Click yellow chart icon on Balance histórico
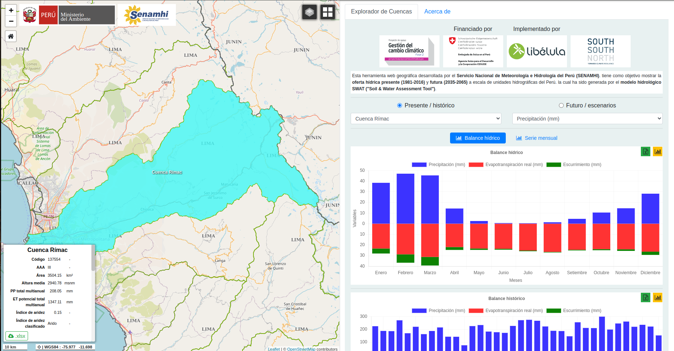 click(657, 297)
